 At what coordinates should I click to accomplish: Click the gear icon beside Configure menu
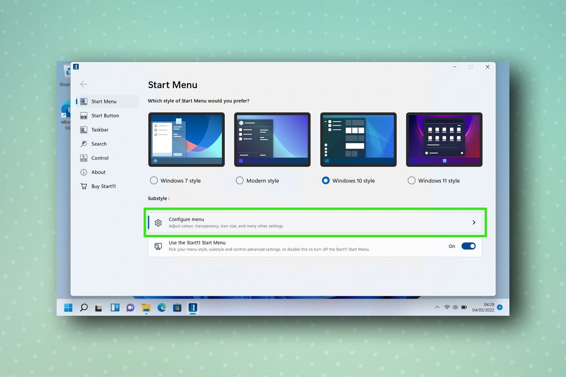(158, 222)
